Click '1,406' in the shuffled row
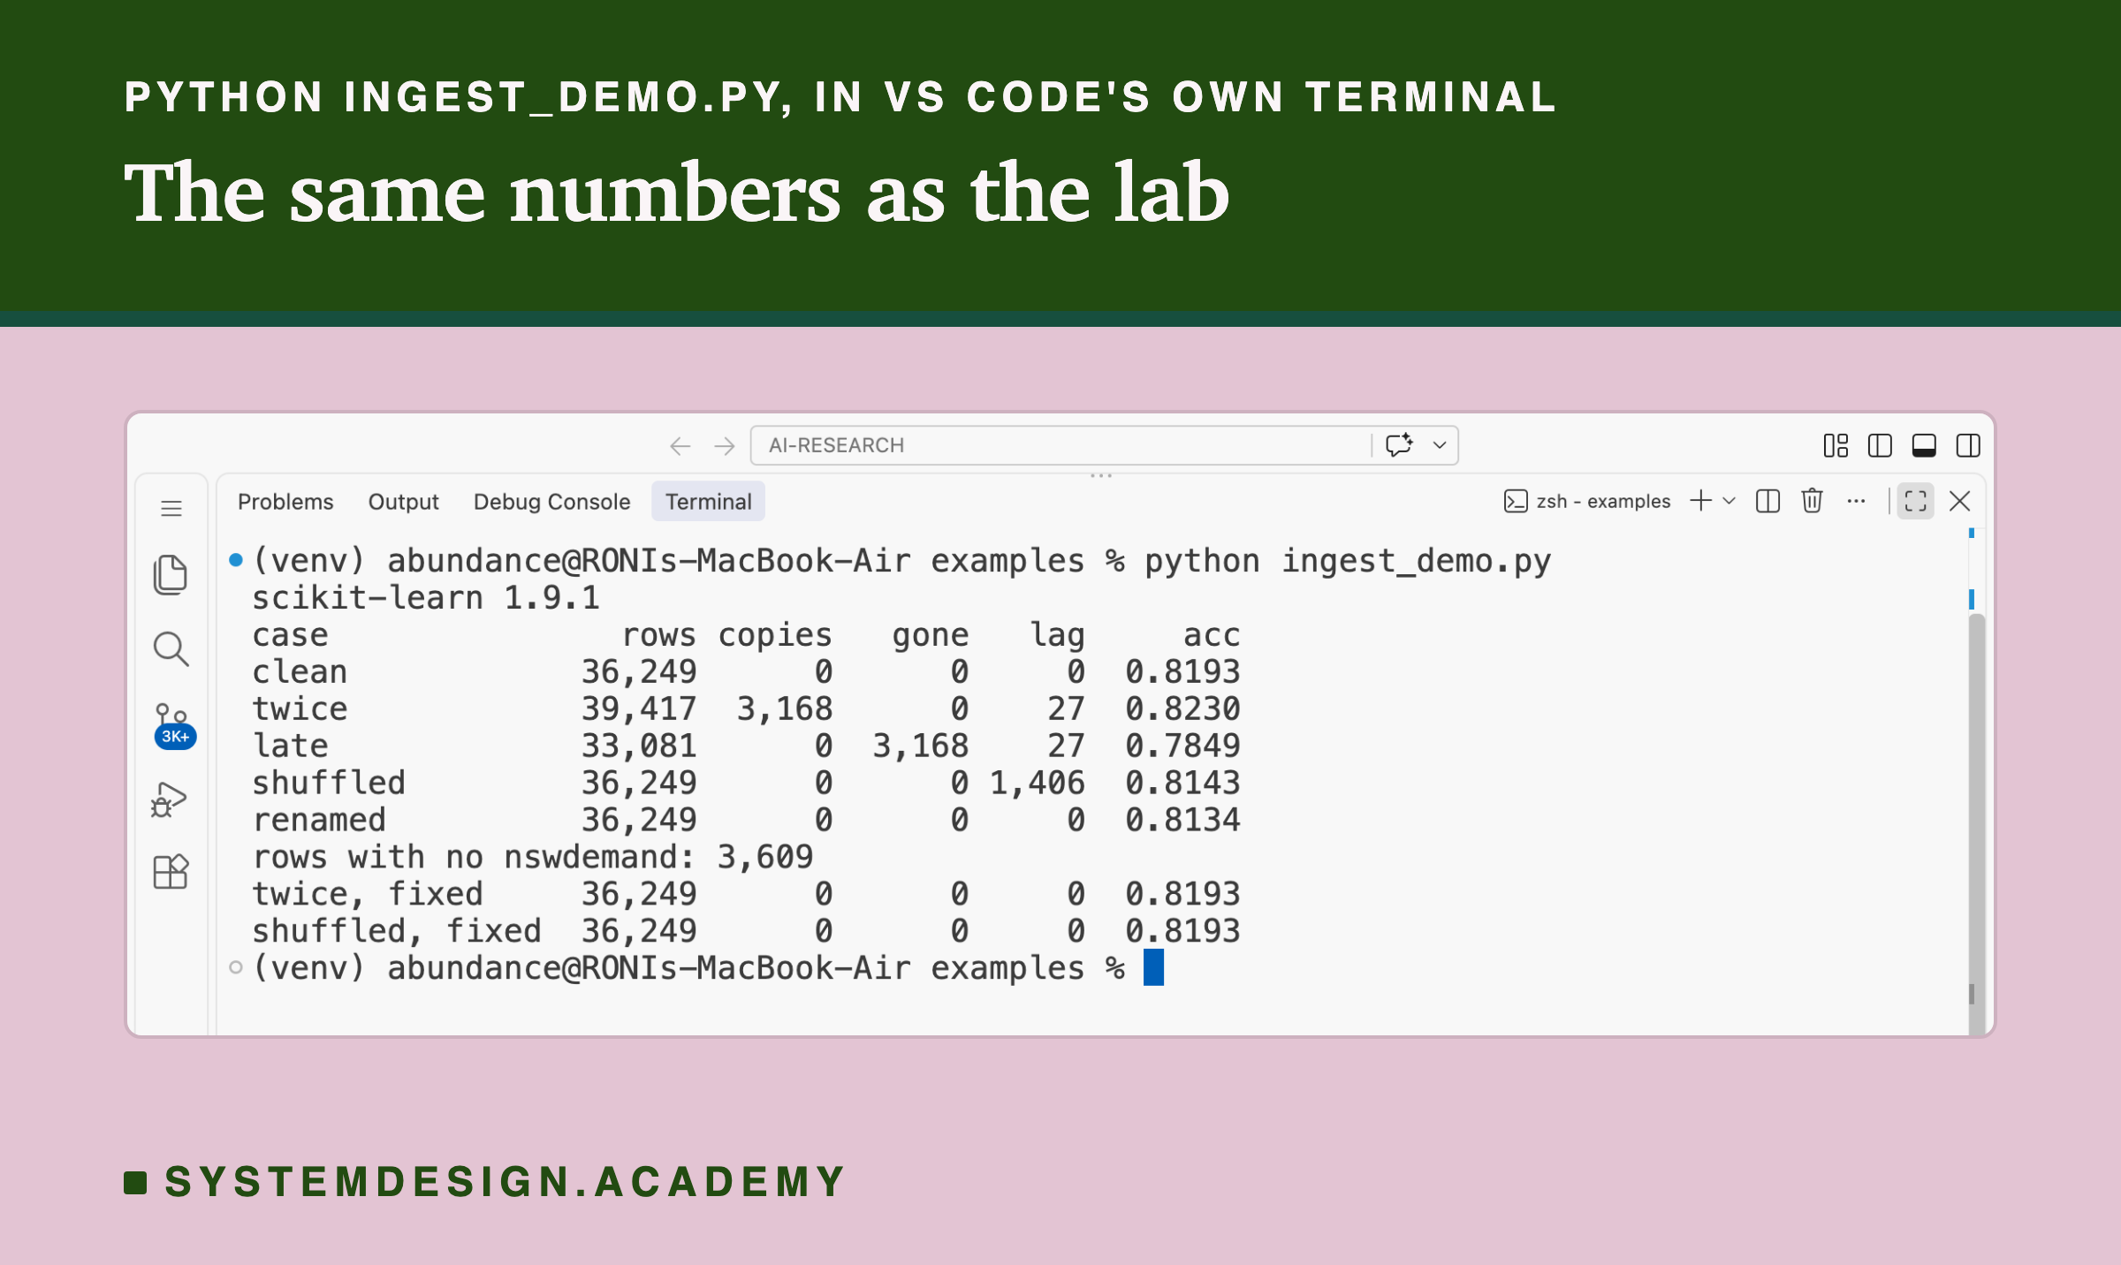 coord(1037,783)
